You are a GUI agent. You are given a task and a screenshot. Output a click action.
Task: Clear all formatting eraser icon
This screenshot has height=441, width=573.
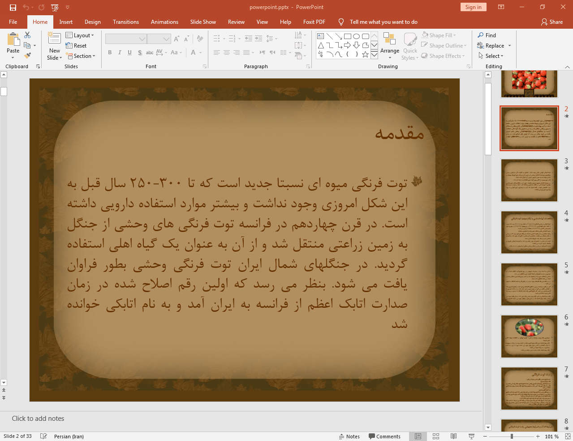(x=200, y=39)
